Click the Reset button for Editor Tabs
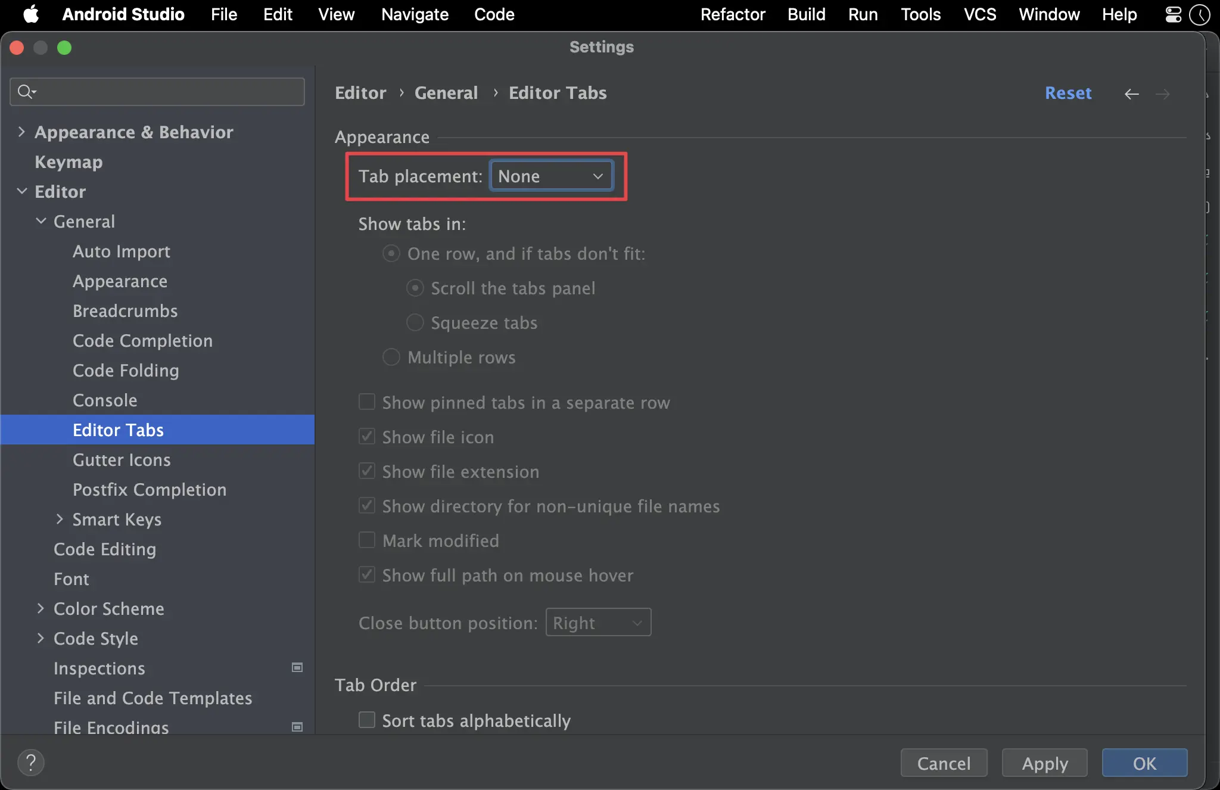Viewport: 1220px width, 790px height. tap(1068, 92)
